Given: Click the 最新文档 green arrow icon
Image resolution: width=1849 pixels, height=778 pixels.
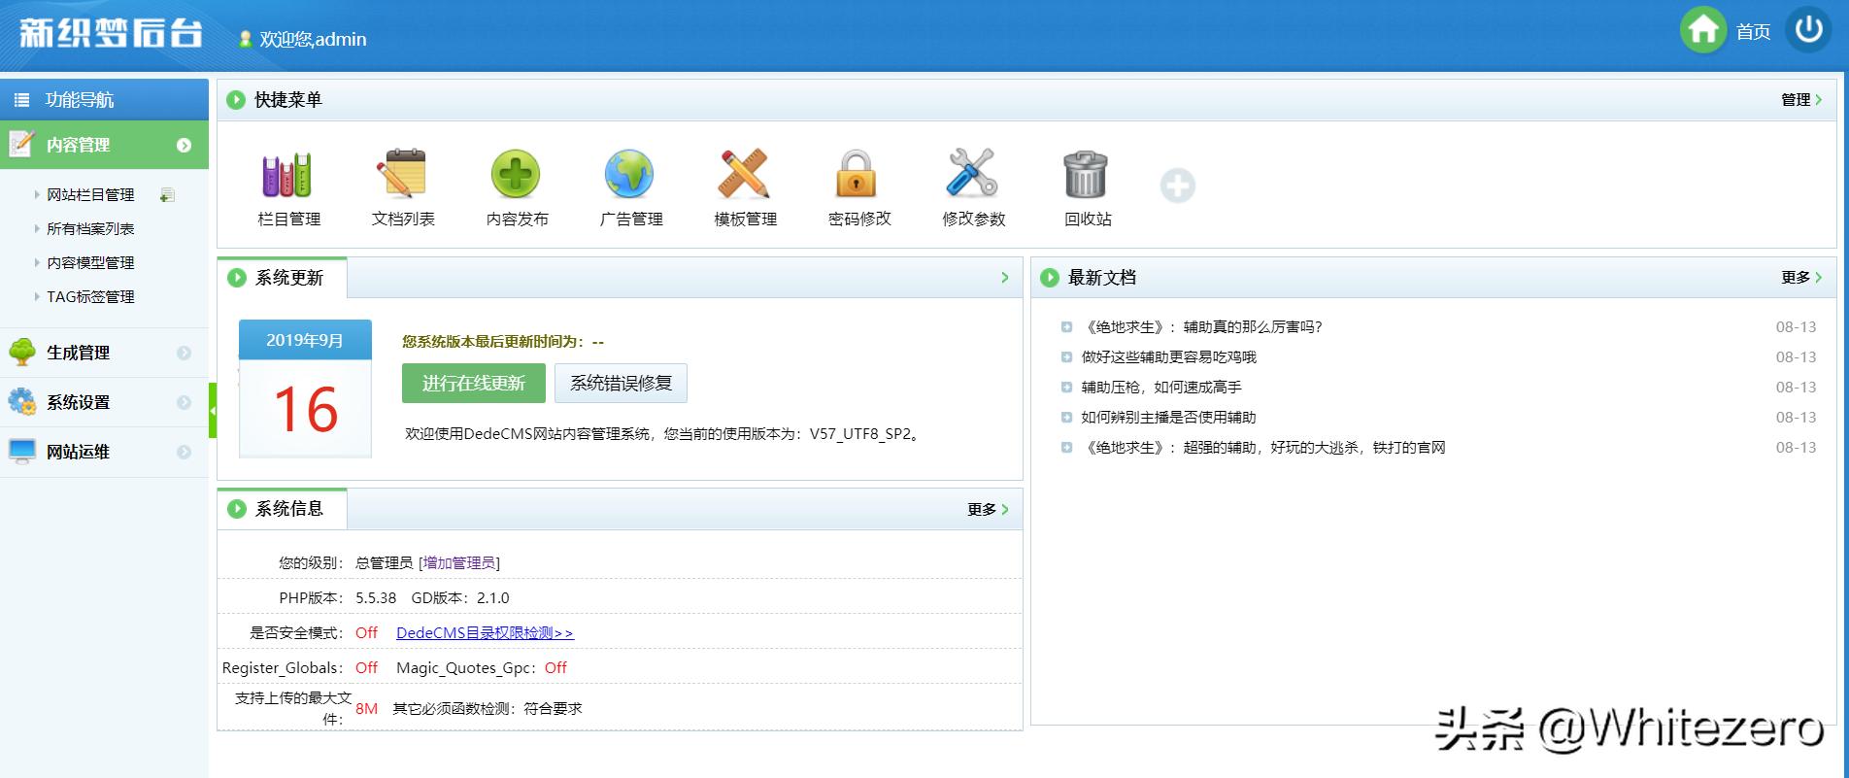Looking at the screenshot, I should (1050, 278).
